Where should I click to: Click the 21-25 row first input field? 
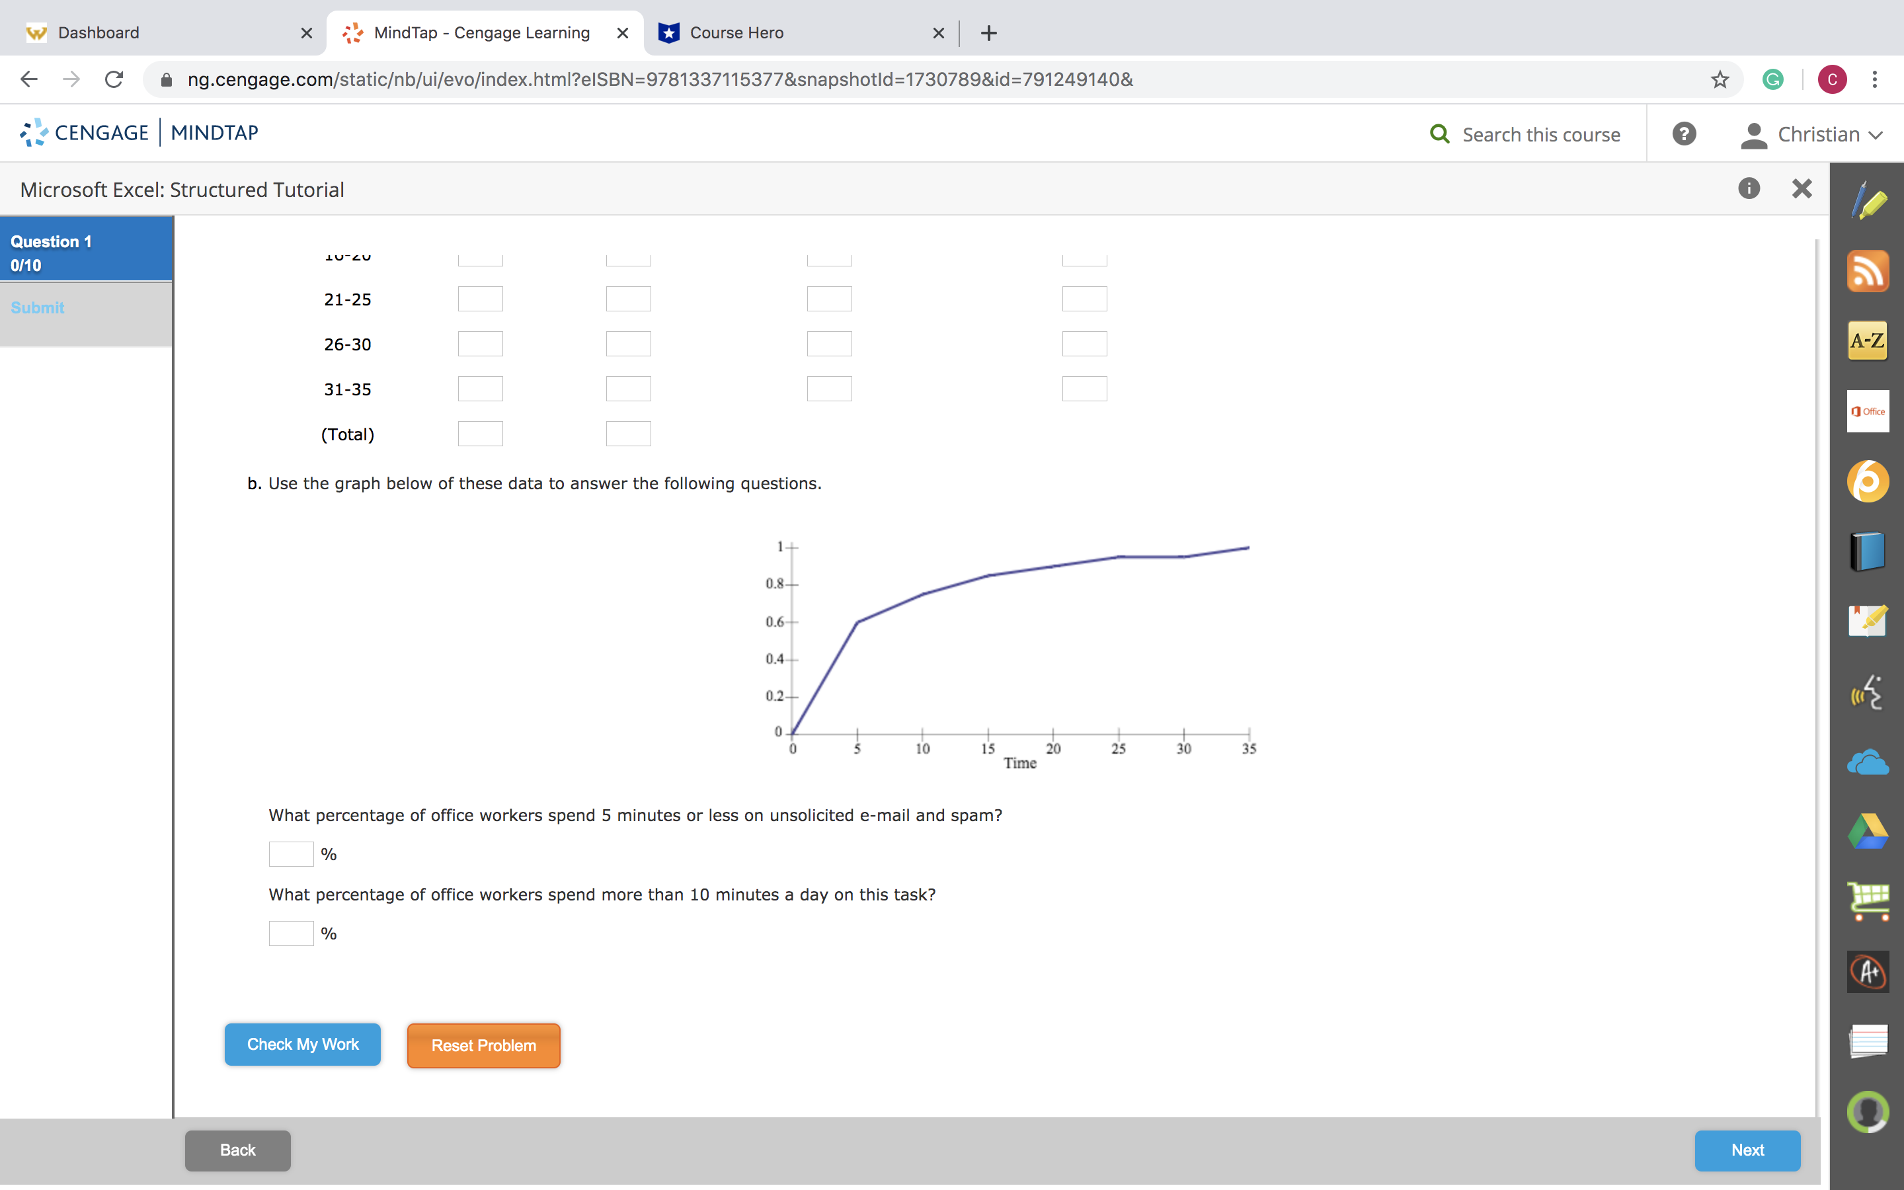(480, 297)
